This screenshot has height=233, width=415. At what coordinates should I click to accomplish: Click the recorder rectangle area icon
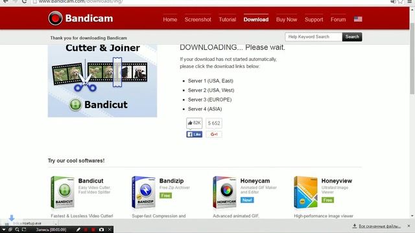coord(24,230)
